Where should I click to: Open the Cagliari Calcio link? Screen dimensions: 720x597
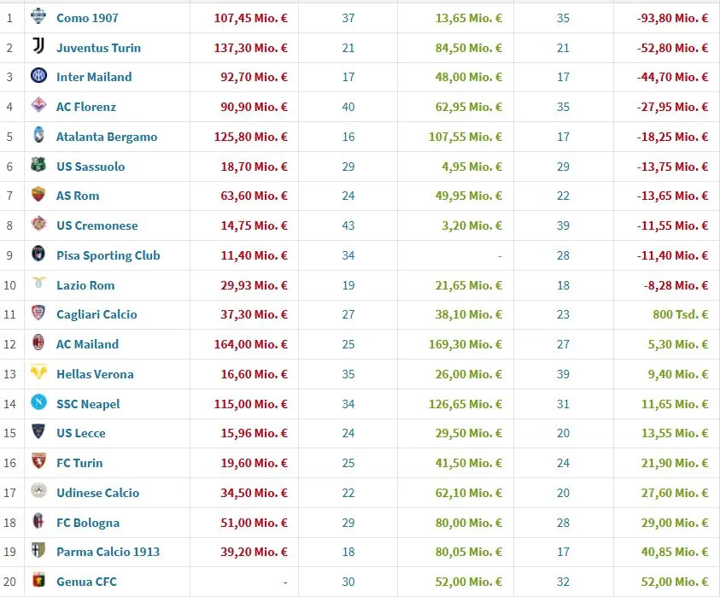click(97, 314)
